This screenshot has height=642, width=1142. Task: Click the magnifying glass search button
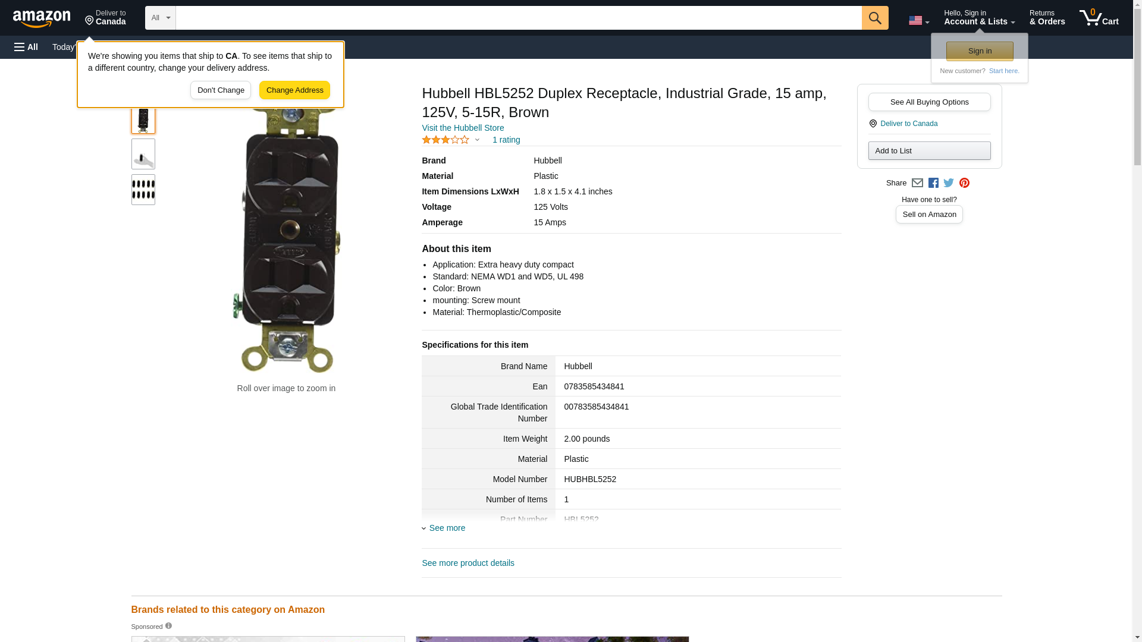pyautogui.click(x=874, y=18)
